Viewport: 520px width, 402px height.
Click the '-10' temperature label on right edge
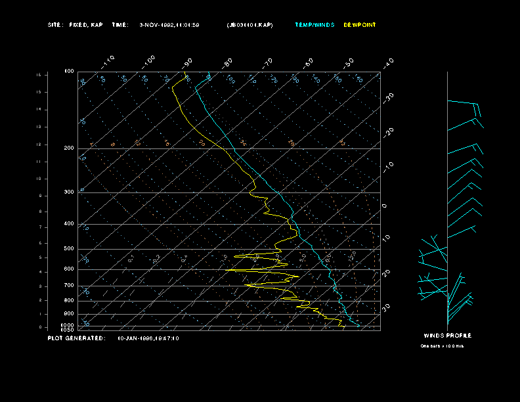[388, 167]
